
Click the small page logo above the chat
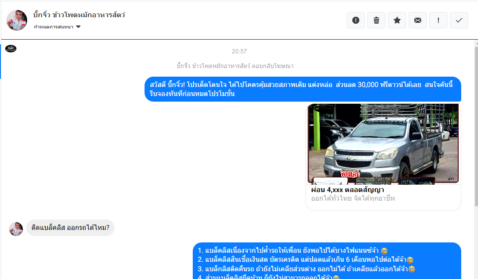click(x=11, y=49)
